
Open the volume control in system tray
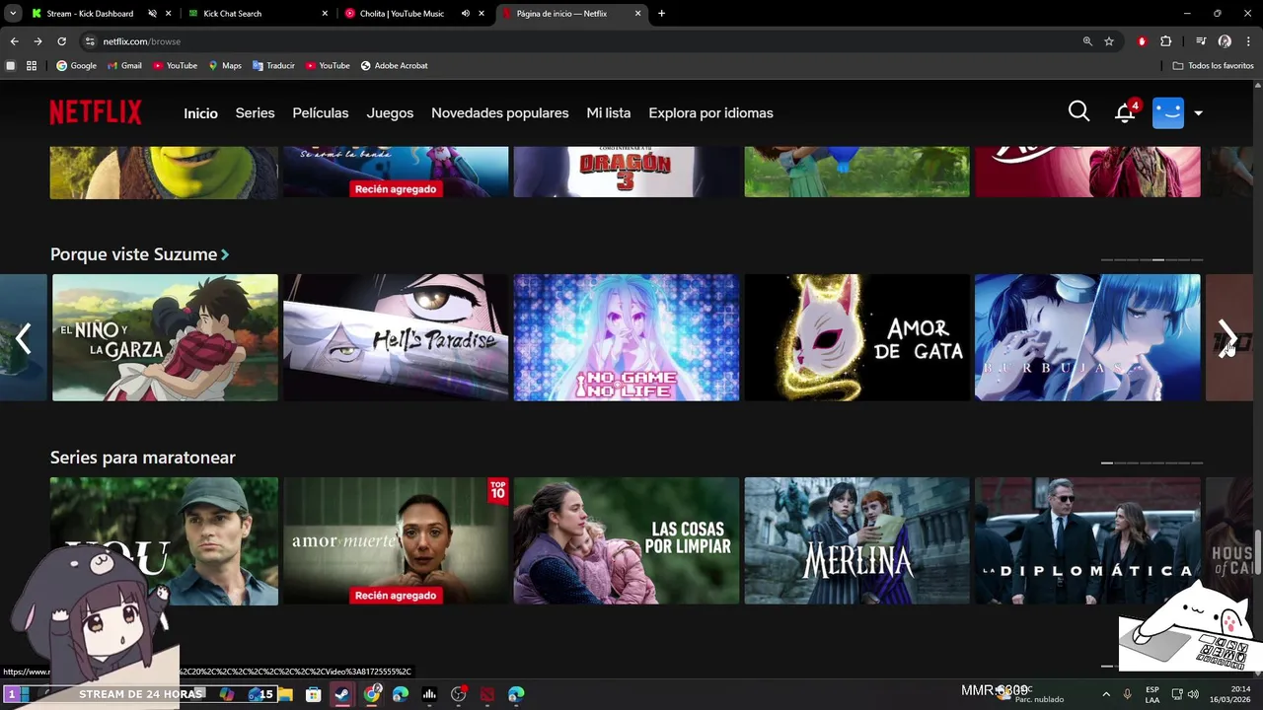click(x=1195, y=694)
